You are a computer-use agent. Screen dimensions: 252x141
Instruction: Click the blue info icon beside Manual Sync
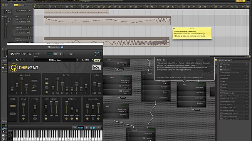click(x=62, y=47)
